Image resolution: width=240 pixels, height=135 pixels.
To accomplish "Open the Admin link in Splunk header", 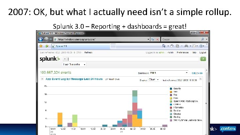I will [x=170, y=53].
